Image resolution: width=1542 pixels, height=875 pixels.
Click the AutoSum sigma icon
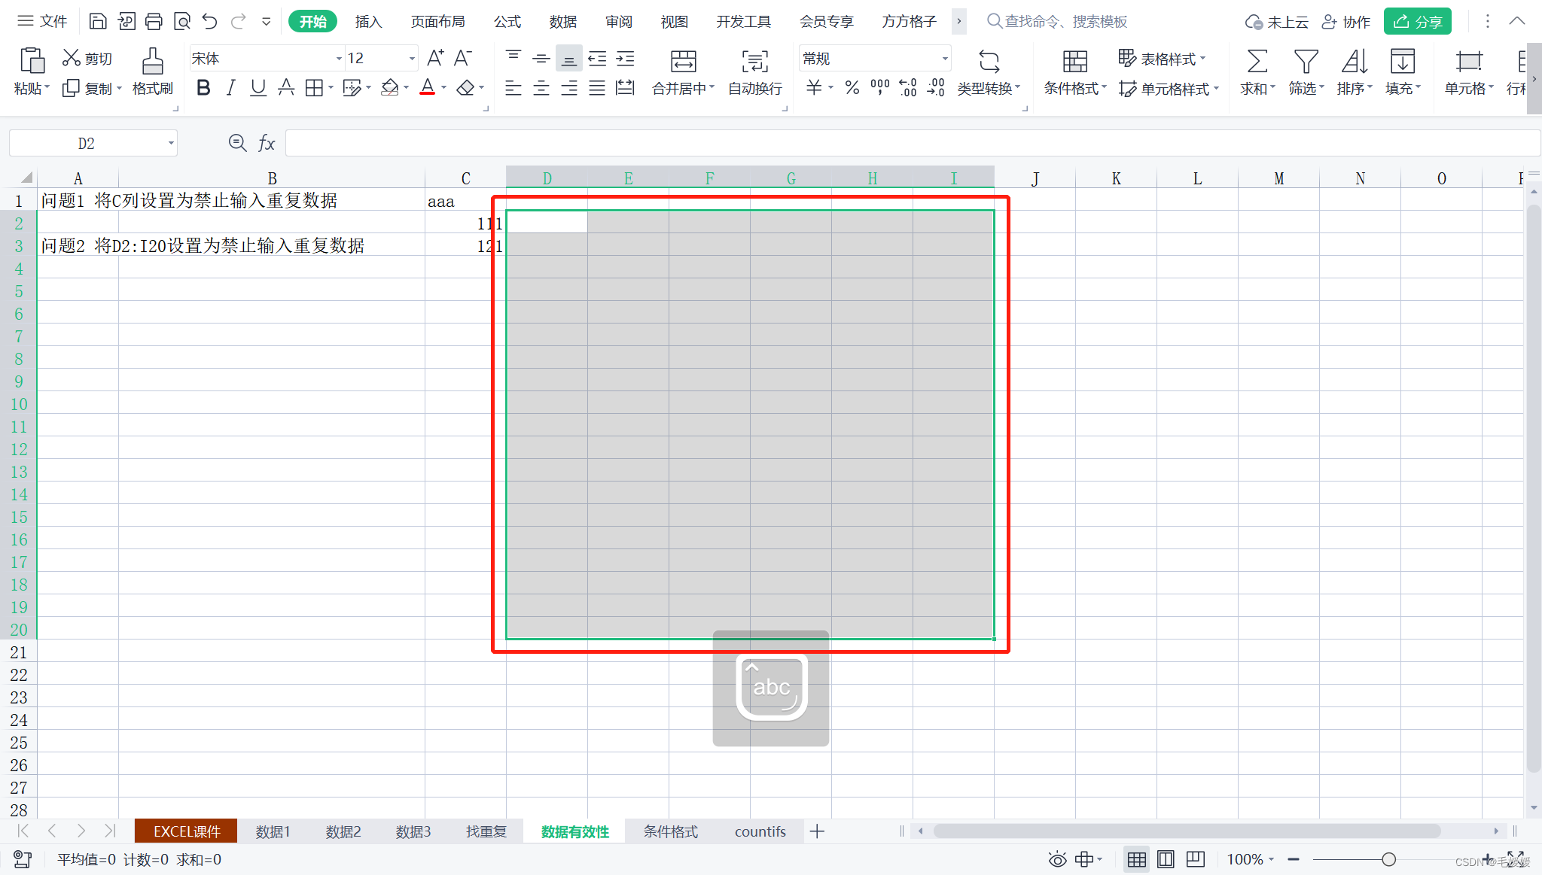1257,62
